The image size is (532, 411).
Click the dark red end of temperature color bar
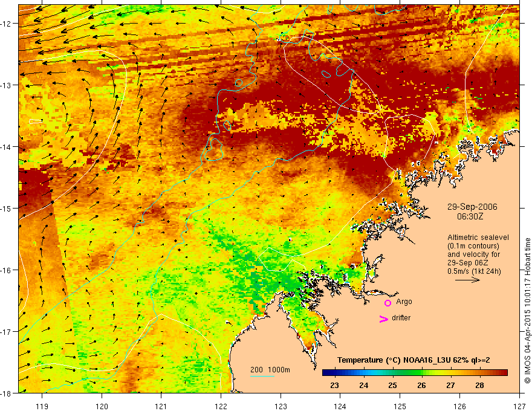pos(504,373)
